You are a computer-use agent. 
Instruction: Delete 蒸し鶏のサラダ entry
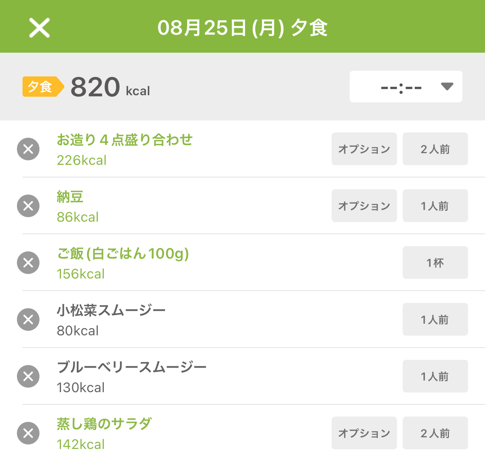(28, 433)
